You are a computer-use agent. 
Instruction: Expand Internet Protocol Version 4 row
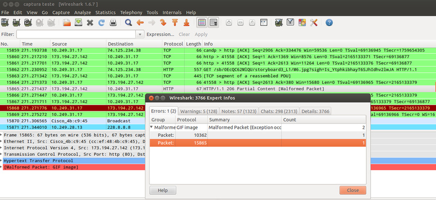tap(2, 148)
